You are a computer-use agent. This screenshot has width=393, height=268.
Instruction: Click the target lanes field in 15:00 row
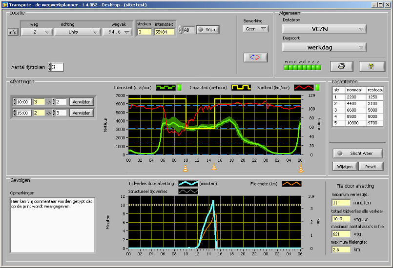tap(61, 113)
